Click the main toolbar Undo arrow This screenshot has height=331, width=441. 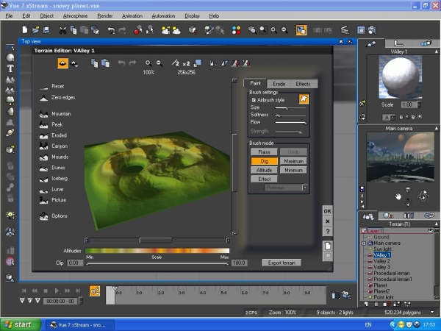click(112, 30)
